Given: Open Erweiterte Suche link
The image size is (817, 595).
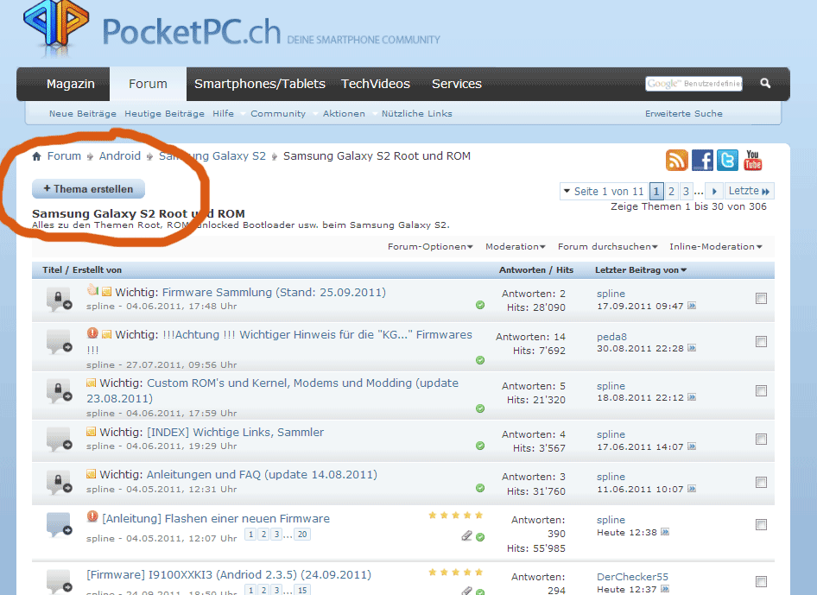Looking at the screenshot, I should pyautogui.click(x=684, y=114).
